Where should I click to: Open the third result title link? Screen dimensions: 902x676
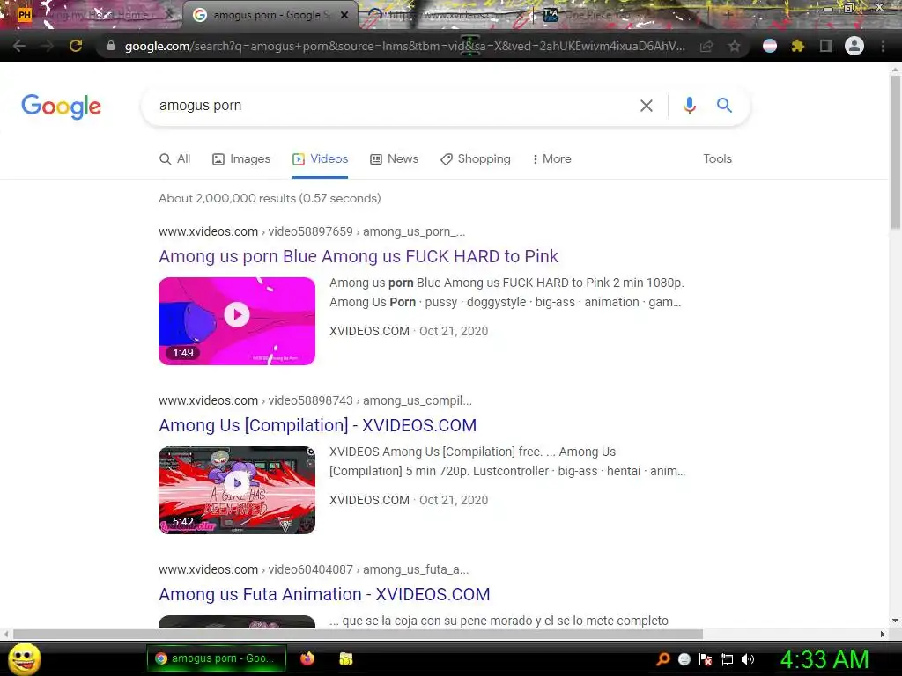[x=324, y=594]
